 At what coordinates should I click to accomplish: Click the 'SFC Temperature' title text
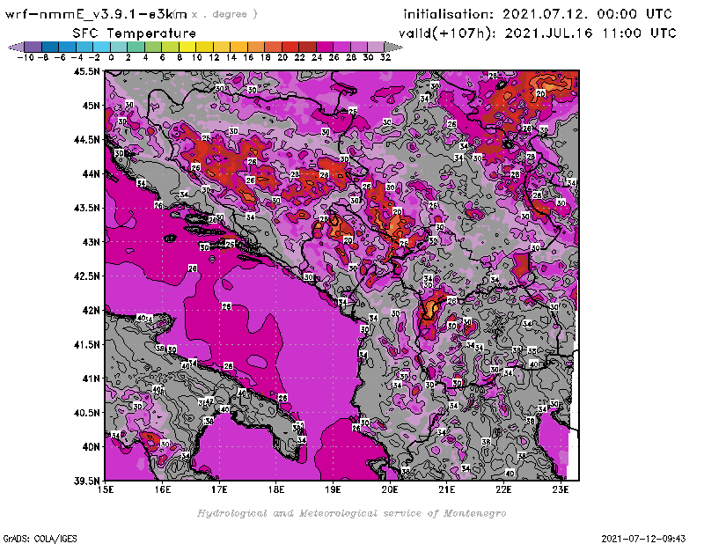135,33
